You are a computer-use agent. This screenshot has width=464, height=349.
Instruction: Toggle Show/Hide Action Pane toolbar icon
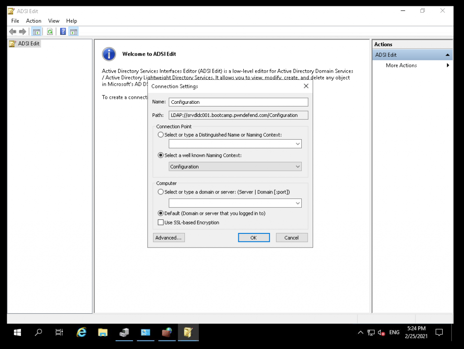click(73, 32)
